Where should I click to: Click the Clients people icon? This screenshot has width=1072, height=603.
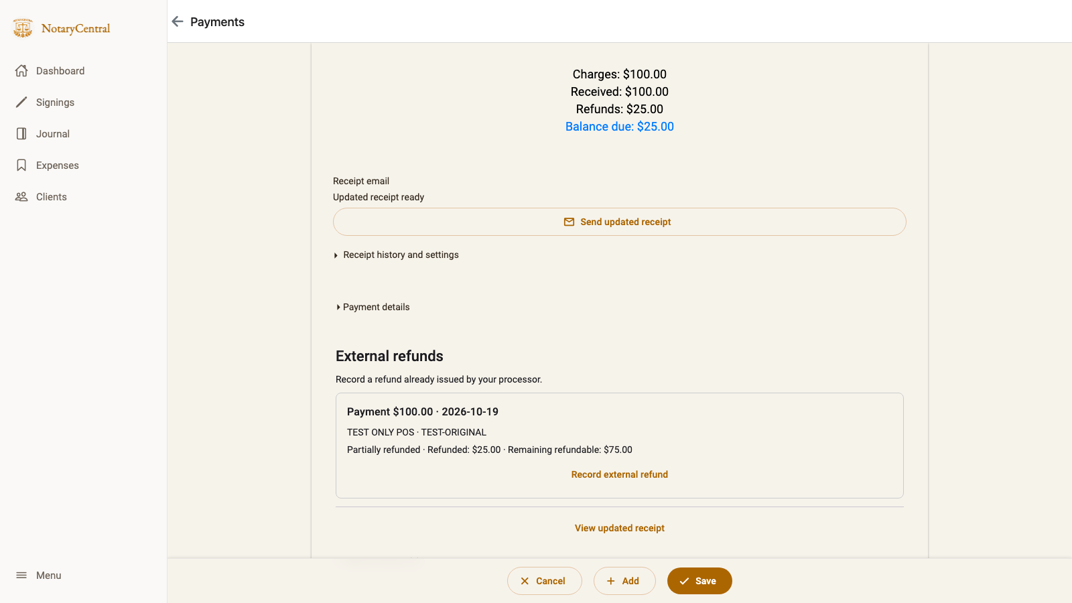(21, 196)
